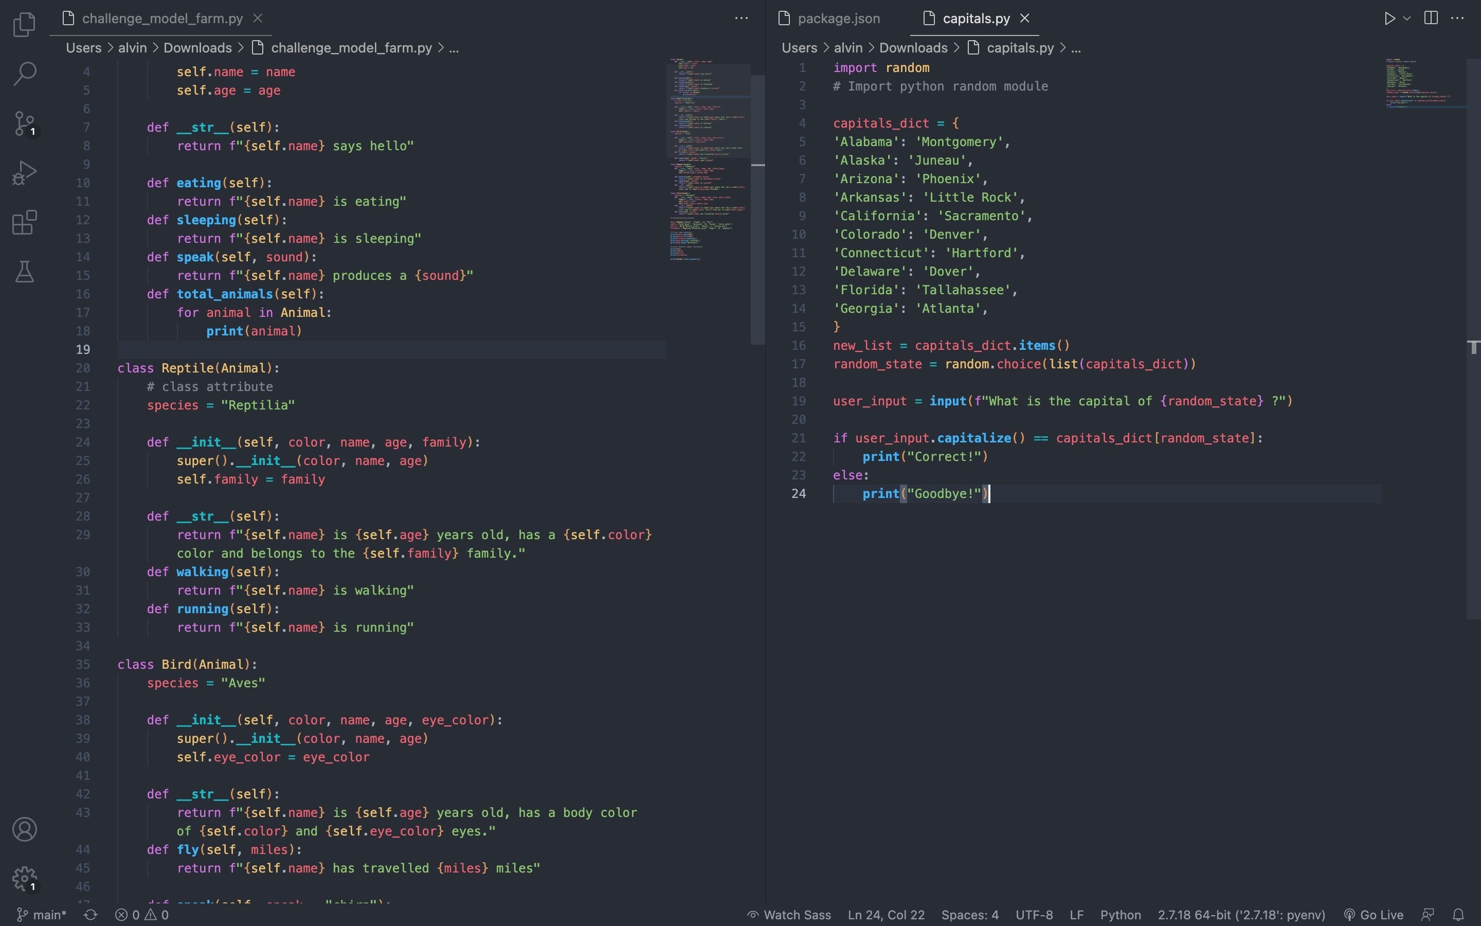The width and height of the screenshot is (1481, 926).
Task: Click line number 20 in left editor
Action: pyautogui.click(x=83, y=368)
